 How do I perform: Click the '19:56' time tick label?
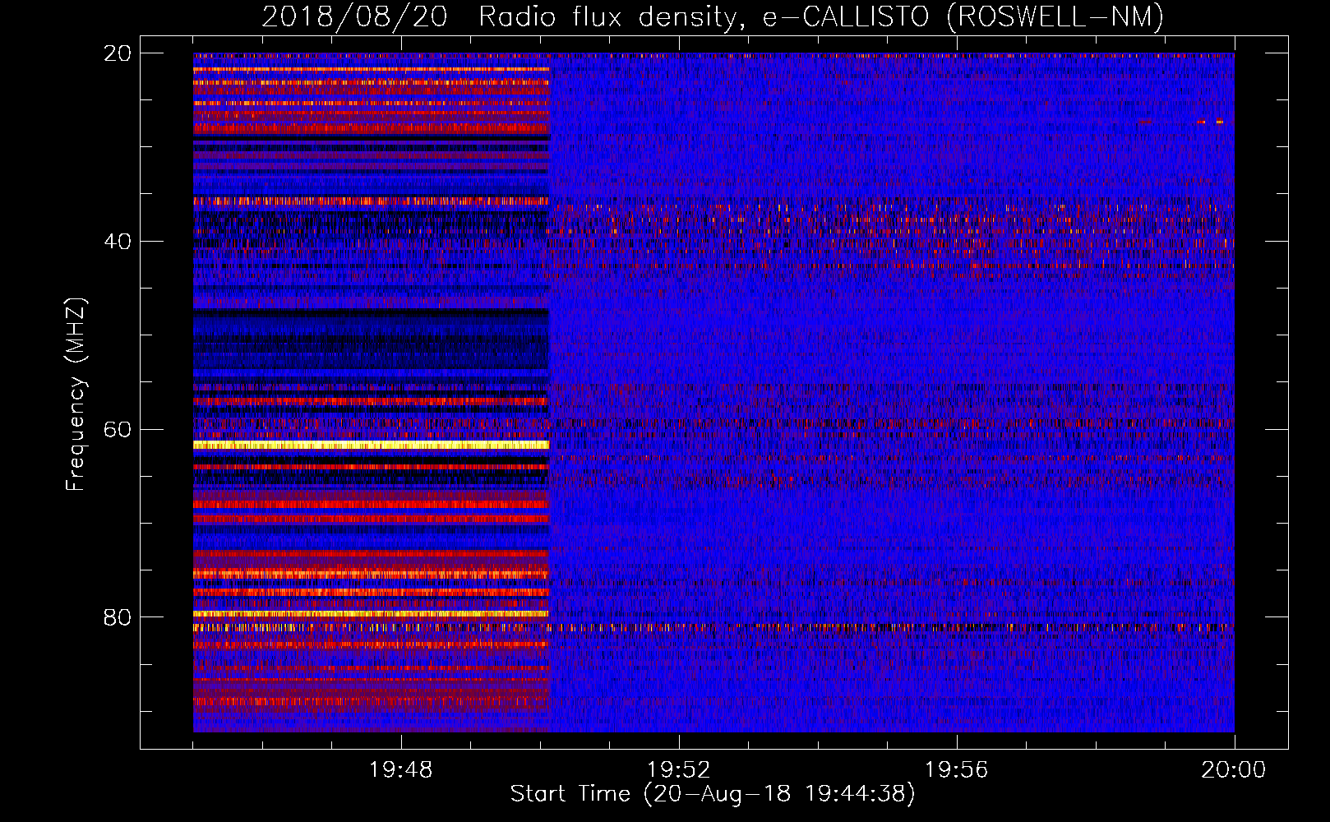point(956,770)
